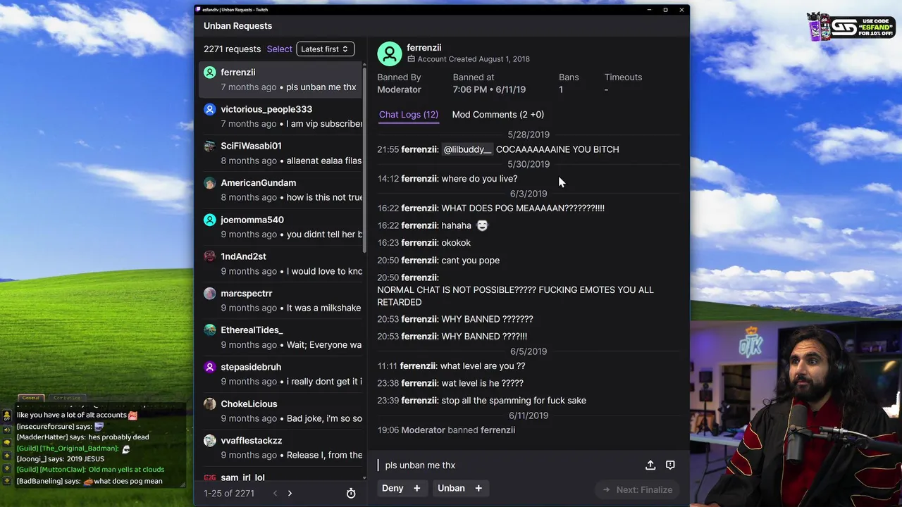Click AmericanGundam avatar thumbnail

209,183
